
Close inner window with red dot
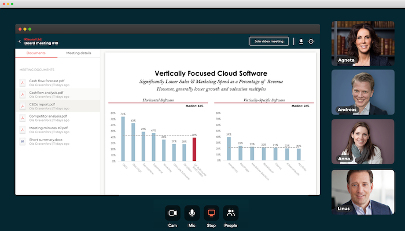(x=20, y=29)
